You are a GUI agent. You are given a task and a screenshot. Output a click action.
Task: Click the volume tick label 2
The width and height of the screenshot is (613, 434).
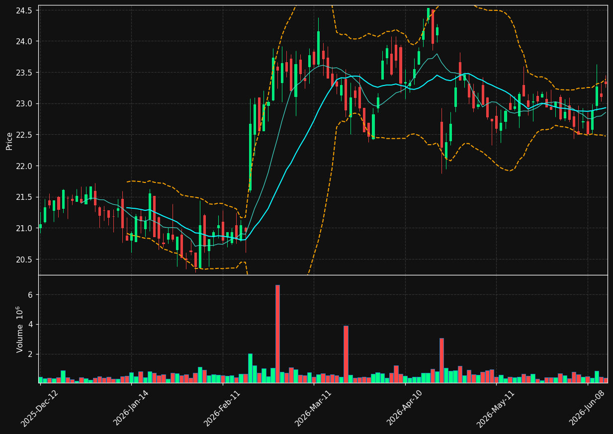coord(30,354)
